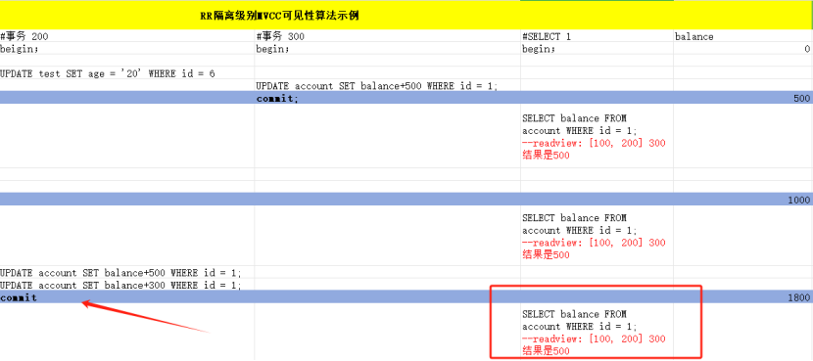813x361 pixels.
Task: Select SELECT query cell between balance 500 and 1000 rows
Action: point(597,136)
